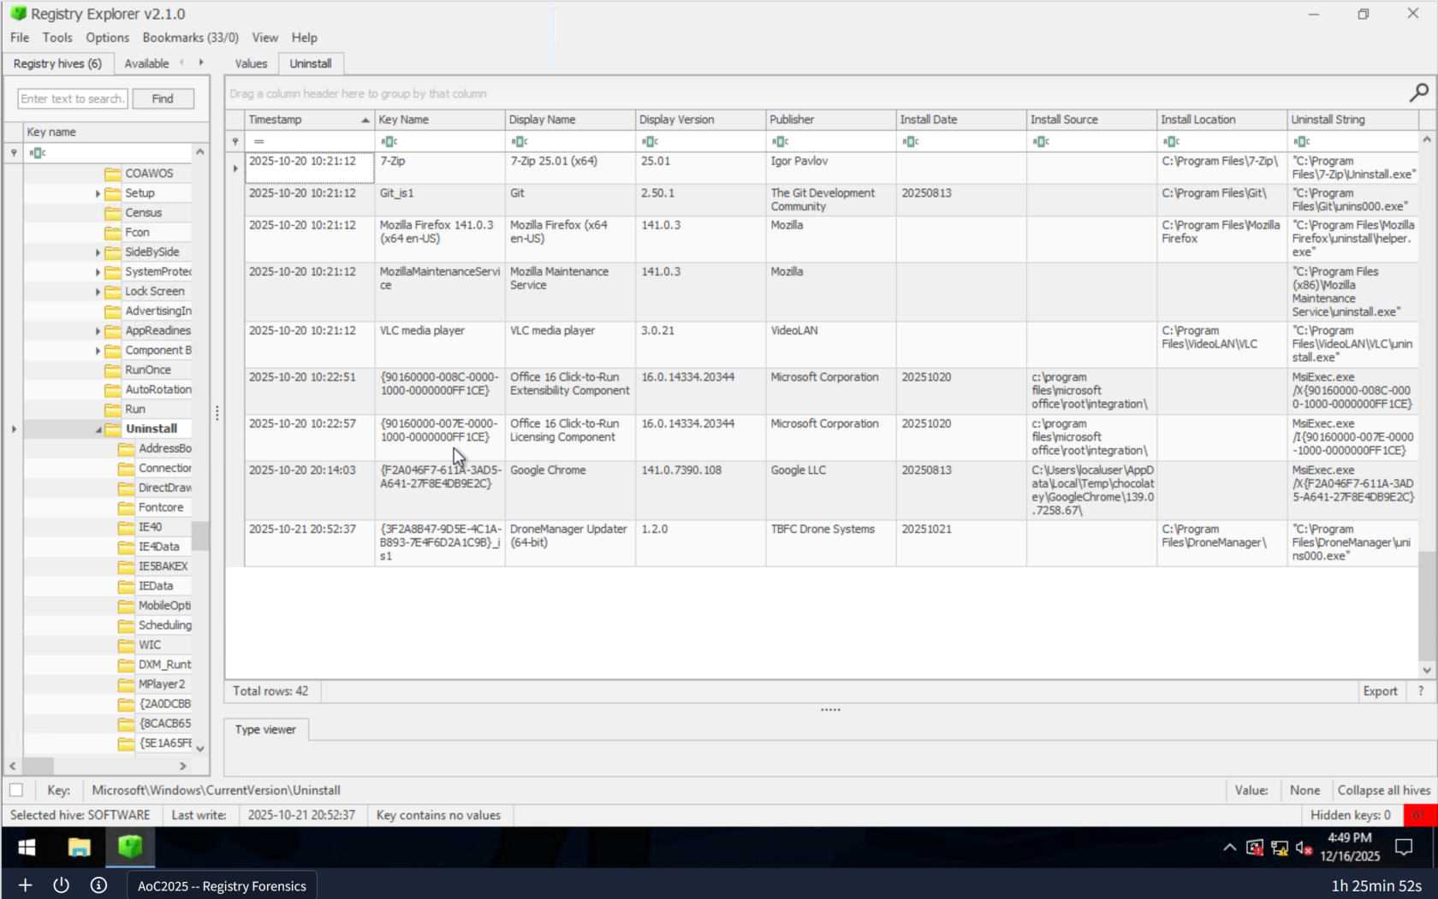Show hidden tray icons chevron

click(1229, 848)
